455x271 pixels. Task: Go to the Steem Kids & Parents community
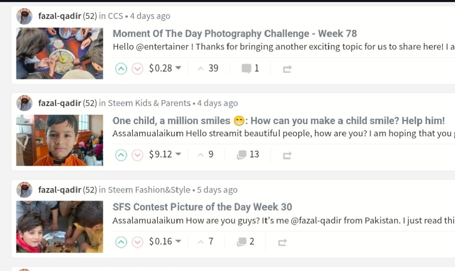pos(149,103)
